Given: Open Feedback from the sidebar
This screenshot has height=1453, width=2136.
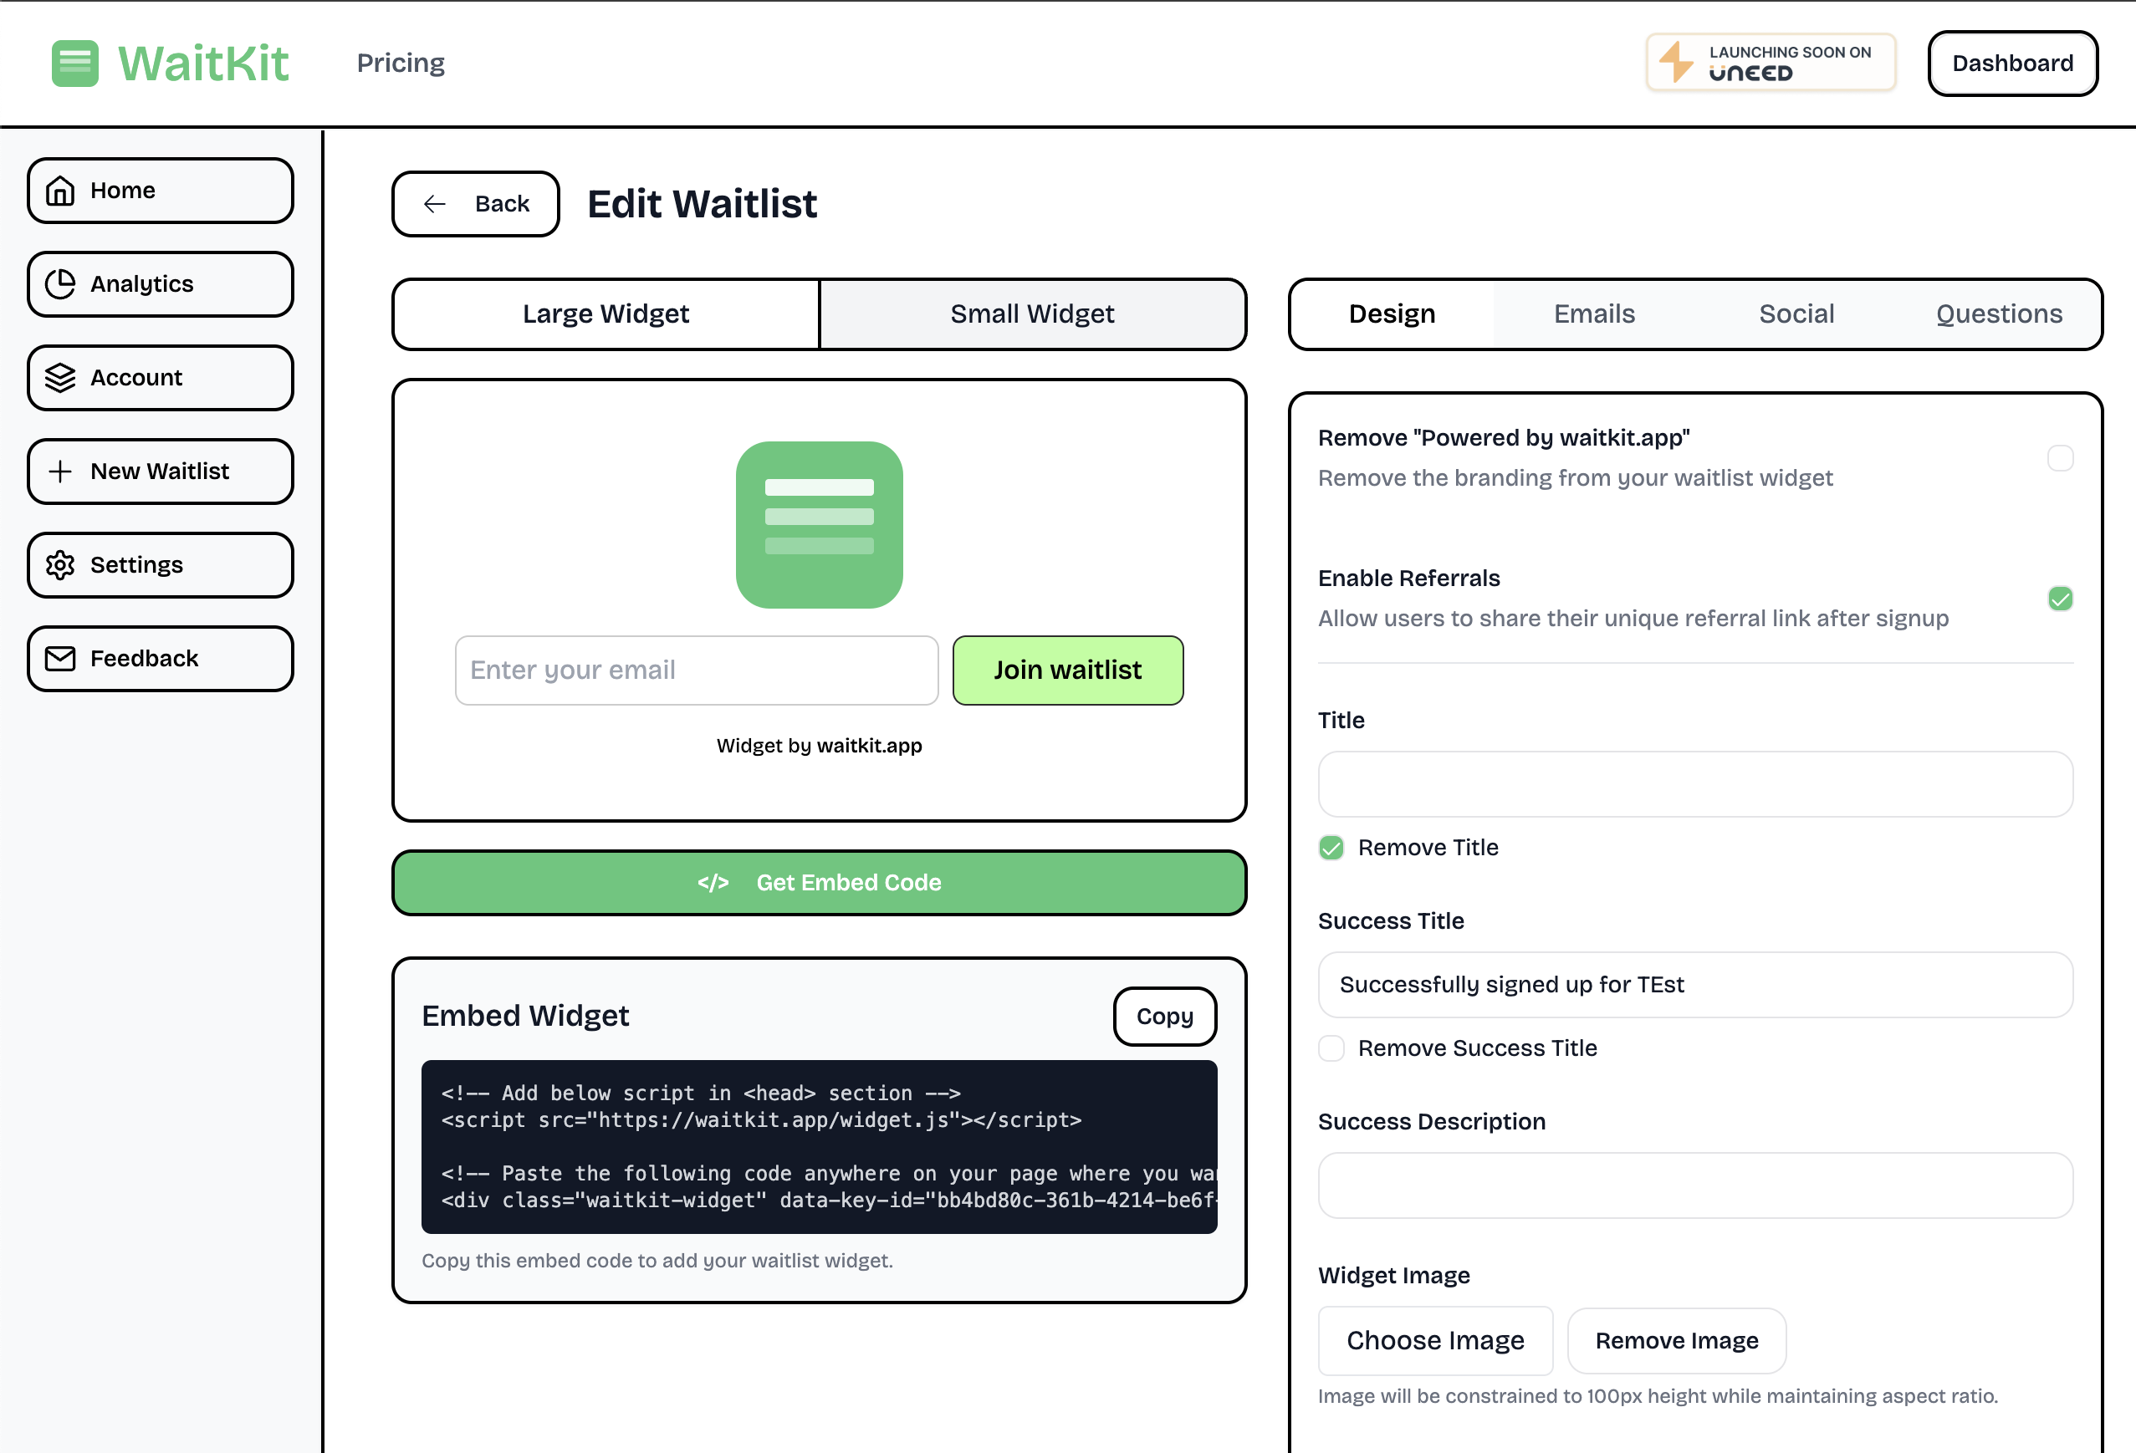Looking at the screenshot, I should tap(160, 659).
